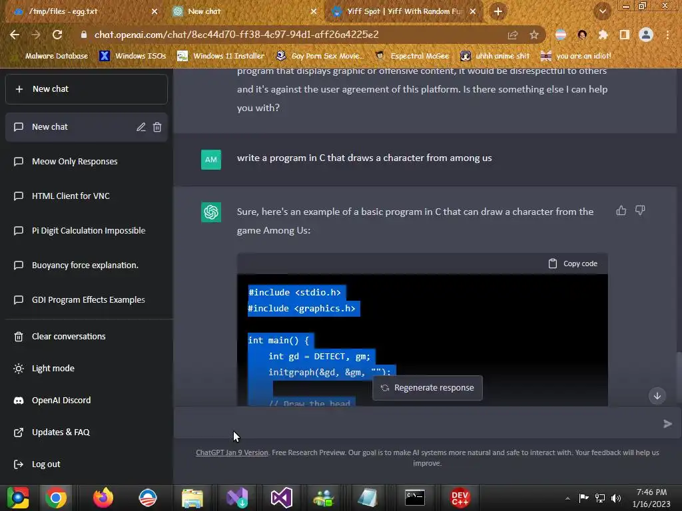Viewport: 682px width, 511px height.
Task: Click the thumbs down icon on the response
Action: click(x=640, y=211)
